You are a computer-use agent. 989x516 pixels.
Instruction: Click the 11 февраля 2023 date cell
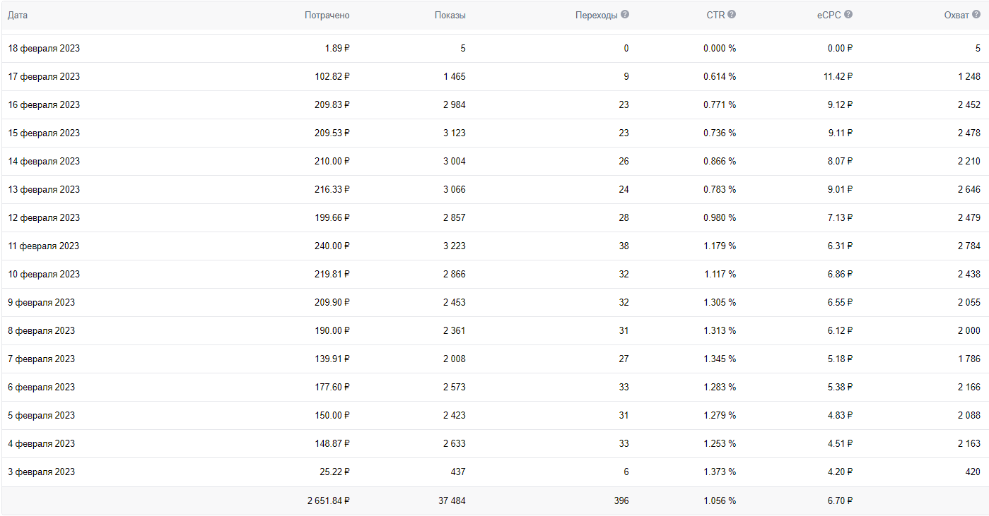[x=44, y=246]
